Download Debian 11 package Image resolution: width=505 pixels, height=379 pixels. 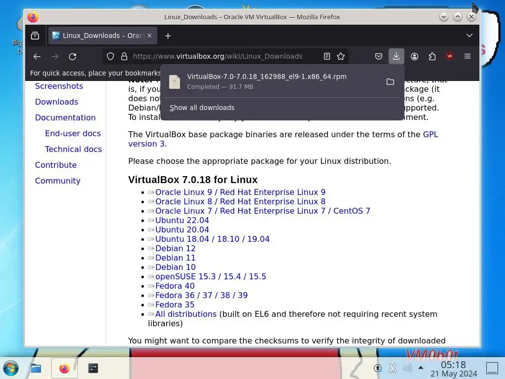[x=175, y=258]
